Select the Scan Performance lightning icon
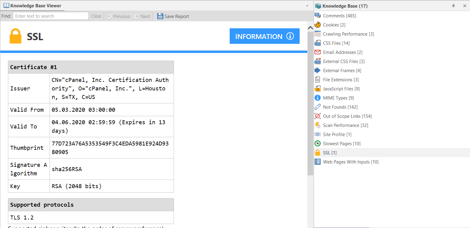Screen dimensions: 470x228 click(318, 125)
